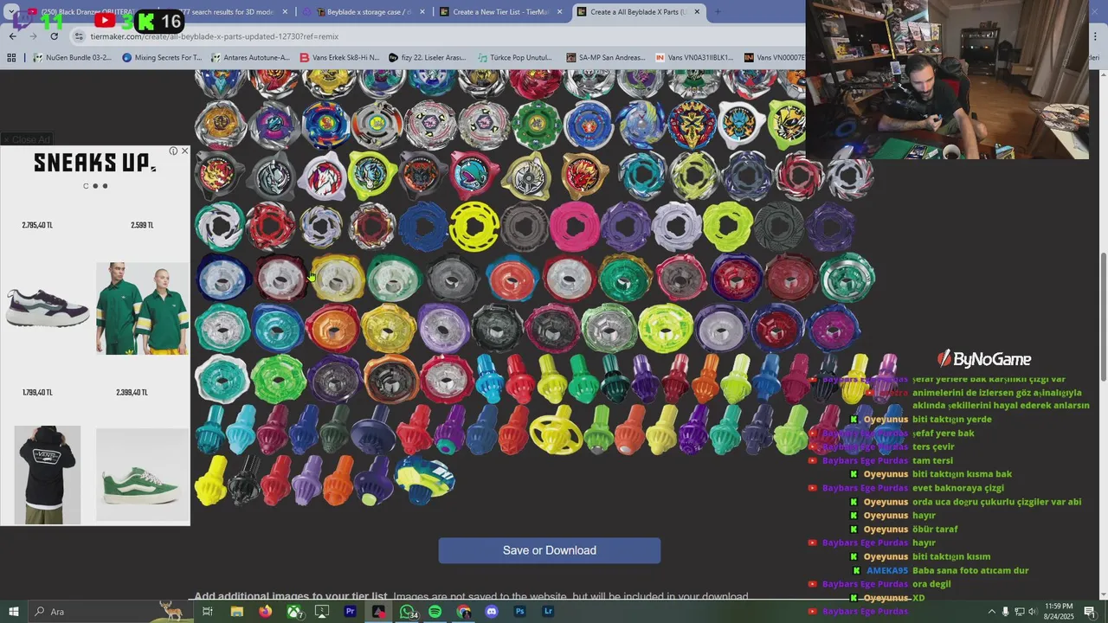Screen dimensions: 1108x623
Task: Switch to the 'Beyblade x storage case' tab
Action: click(x=364, y=12)
